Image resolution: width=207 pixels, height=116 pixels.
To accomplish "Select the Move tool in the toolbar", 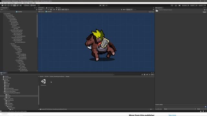I will pyautogui.click(x=5, y=5).
